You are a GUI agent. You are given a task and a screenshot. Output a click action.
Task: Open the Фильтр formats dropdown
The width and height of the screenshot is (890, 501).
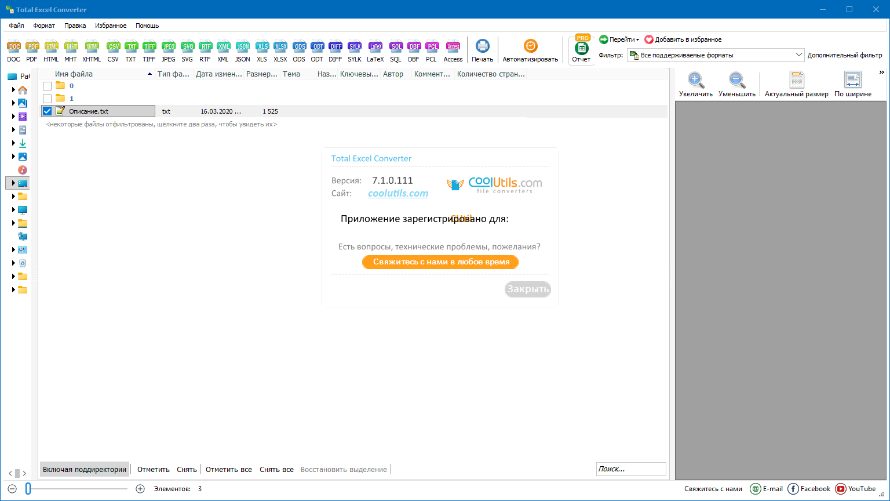click(798, 55)
